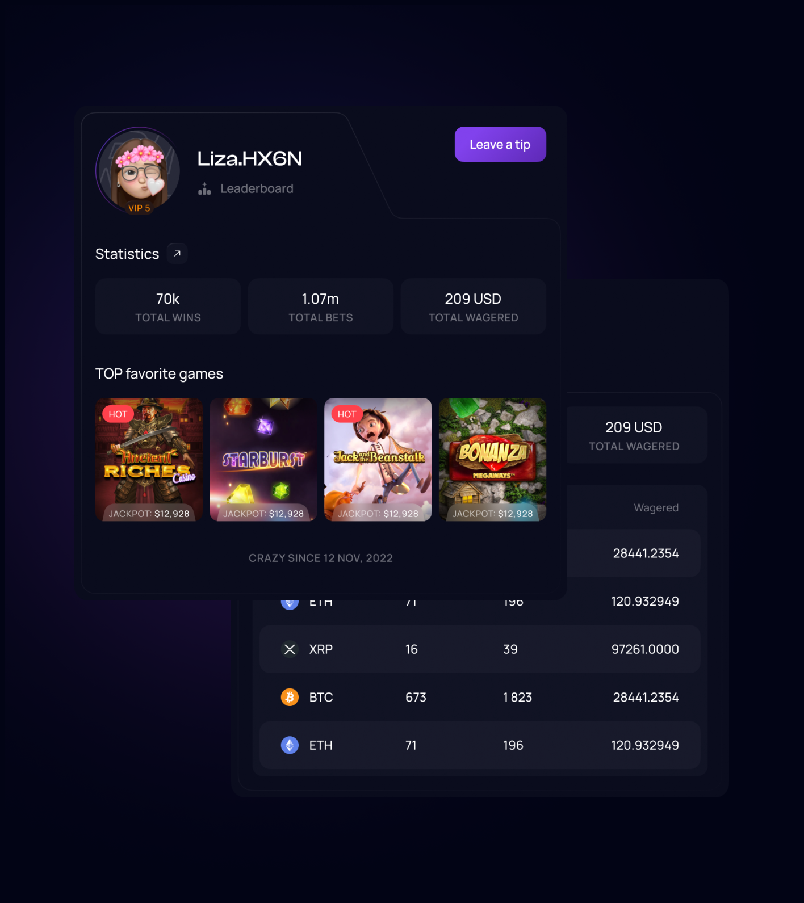Click the leaderboard podium icon
This screenshot has width=804, height=903.
pyautogui.click(x=204, y=188)
